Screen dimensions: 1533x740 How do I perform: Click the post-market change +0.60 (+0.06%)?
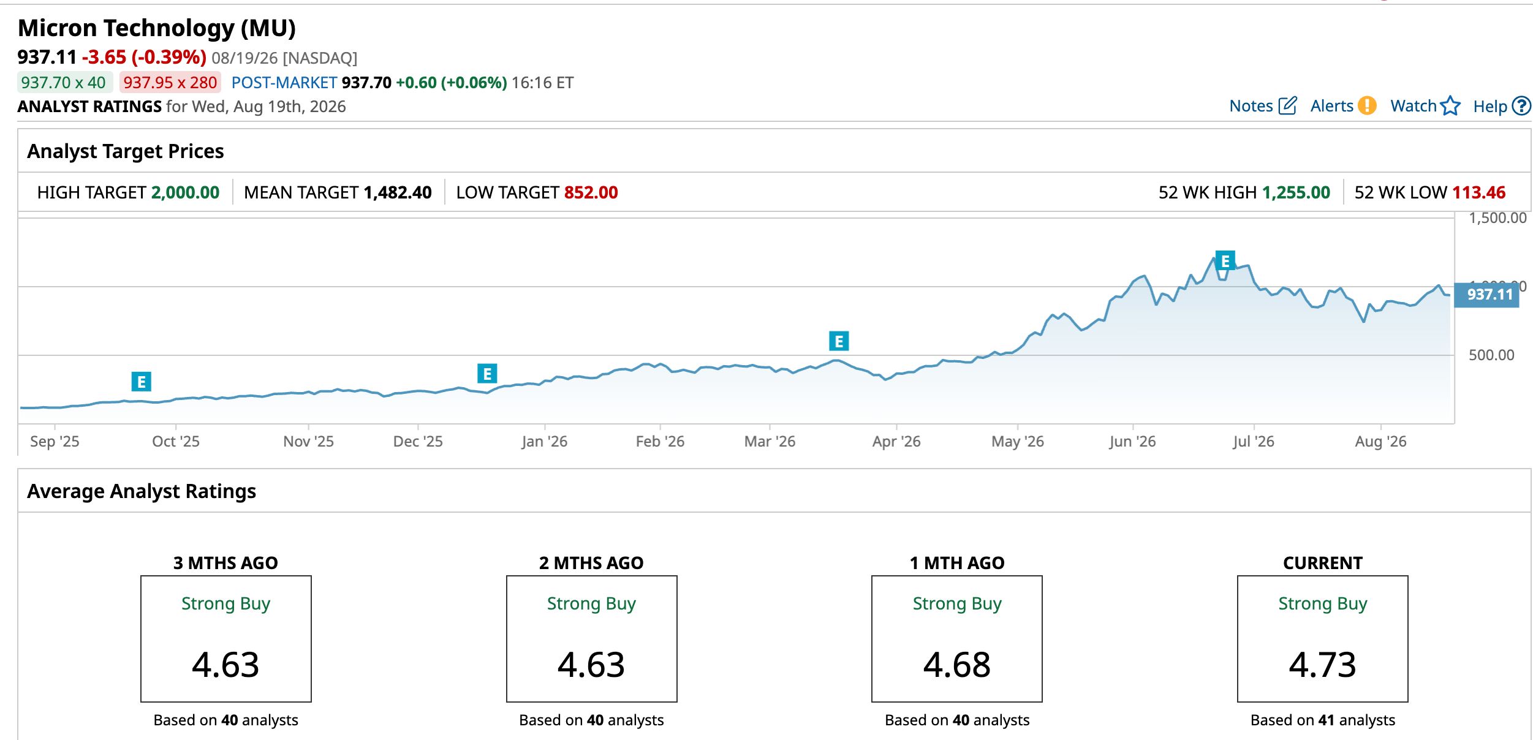pos(452,83)
